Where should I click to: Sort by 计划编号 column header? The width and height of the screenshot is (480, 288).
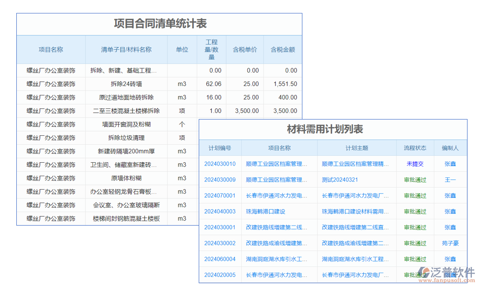pyautogui.click(x=221, y=148)
